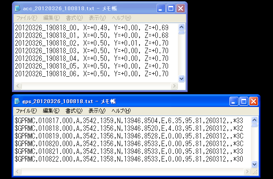Viewport: 273px width, 179px height.
Task: Click scroll-down arrow in the eps window
Action: click(255, 164)
